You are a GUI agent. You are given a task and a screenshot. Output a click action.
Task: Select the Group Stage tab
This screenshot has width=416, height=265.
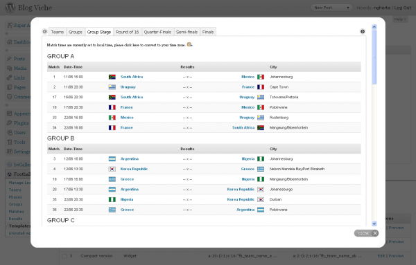pyautogui.click(x=99, y=32)
